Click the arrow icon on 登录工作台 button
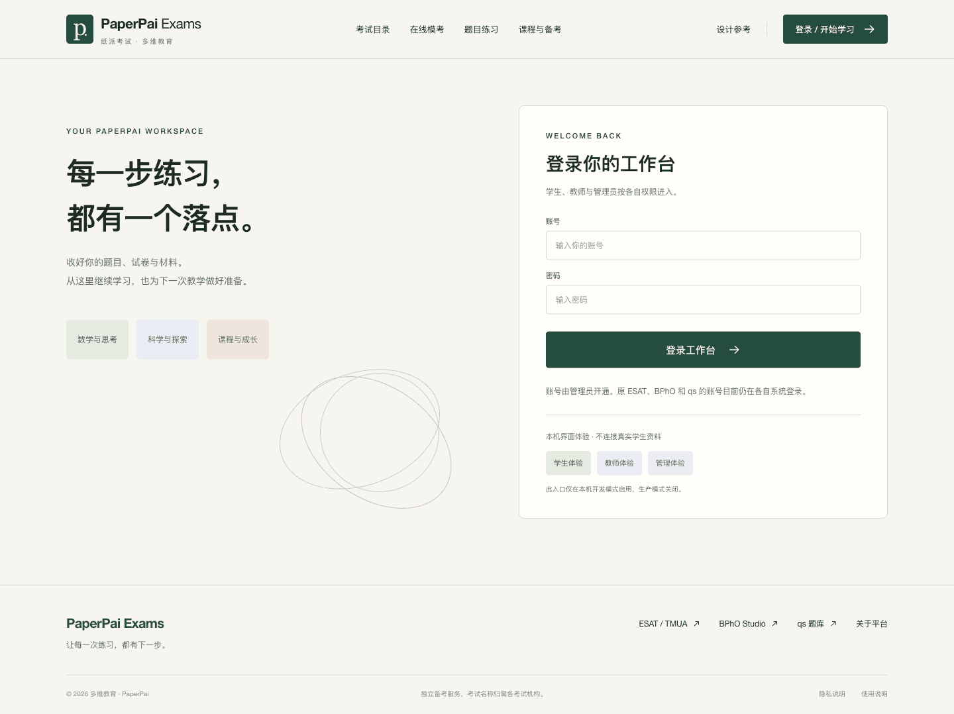The width and height of the screenshot is (954, 714). pos(734,350)
